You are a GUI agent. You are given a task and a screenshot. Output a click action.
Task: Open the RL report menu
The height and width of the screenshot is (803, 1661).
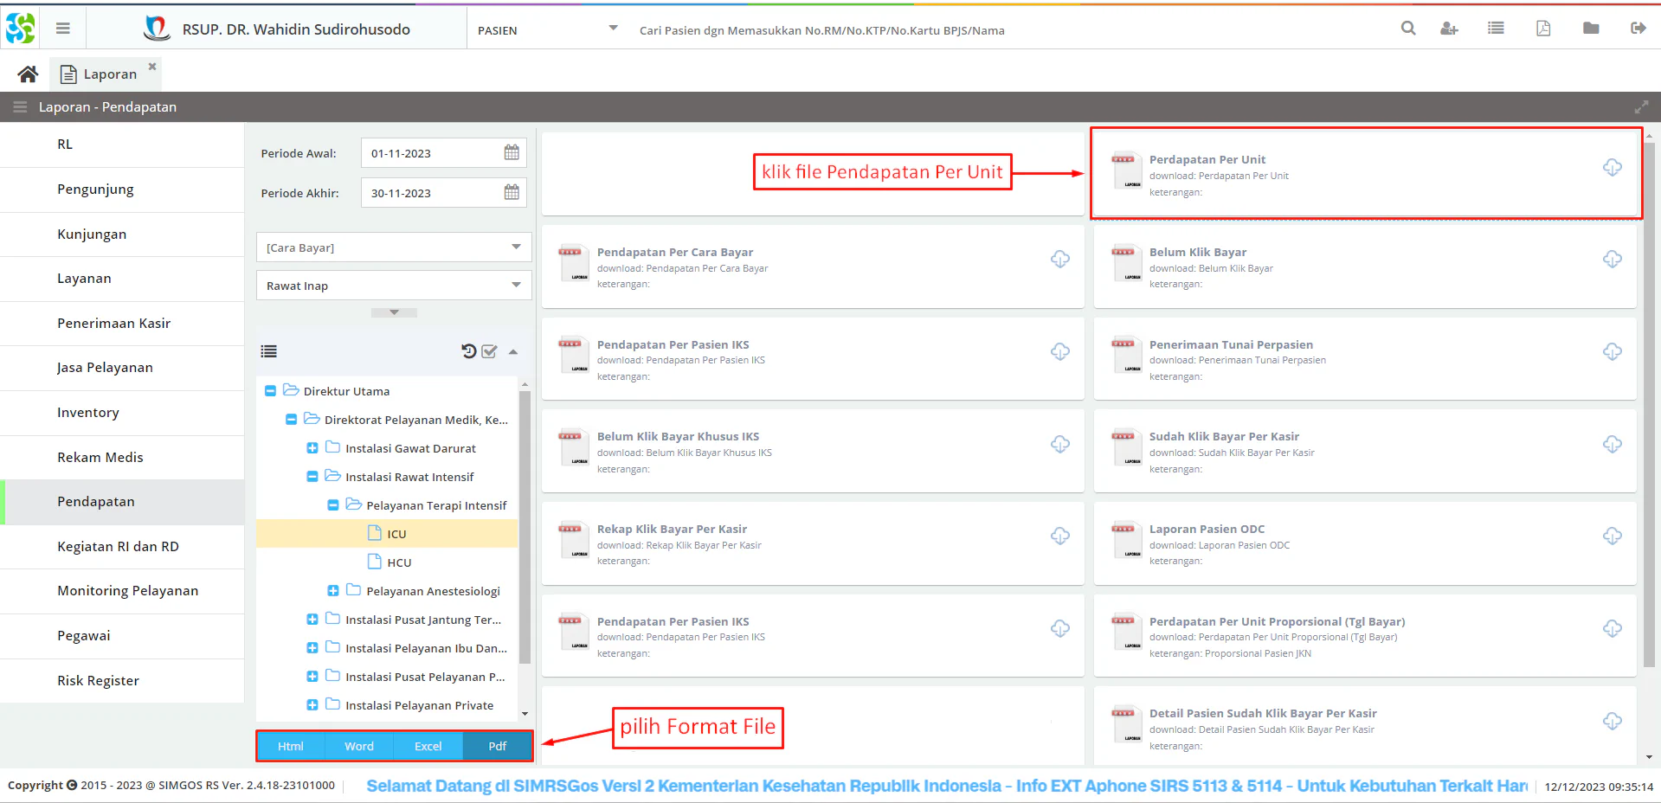[x=122, y=145]
